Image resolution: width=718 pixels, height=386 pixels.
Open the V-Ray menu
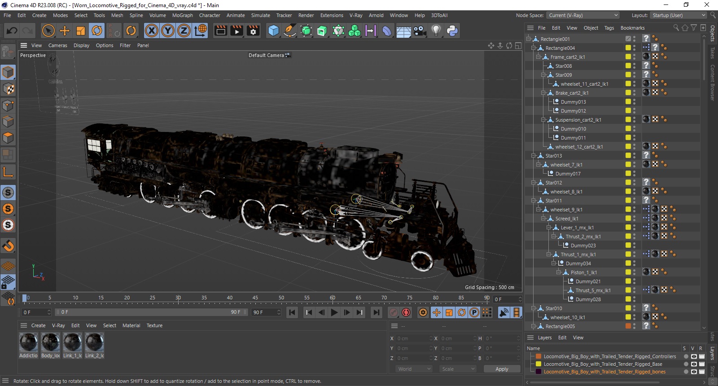[356, 15]
